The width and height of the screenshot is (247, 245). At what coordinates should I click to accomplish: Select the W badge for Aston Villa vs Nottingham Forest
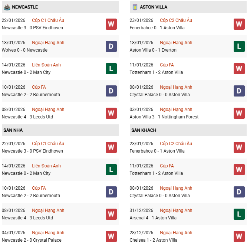239,113
